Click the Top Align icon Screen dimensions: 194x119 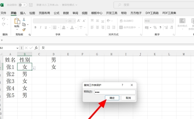coord(92,21)
